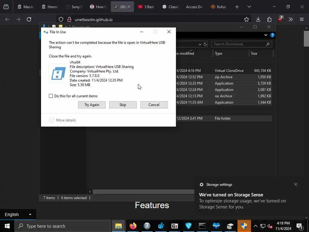
Task: Open the English language dropdown
Action: [18, 214]
